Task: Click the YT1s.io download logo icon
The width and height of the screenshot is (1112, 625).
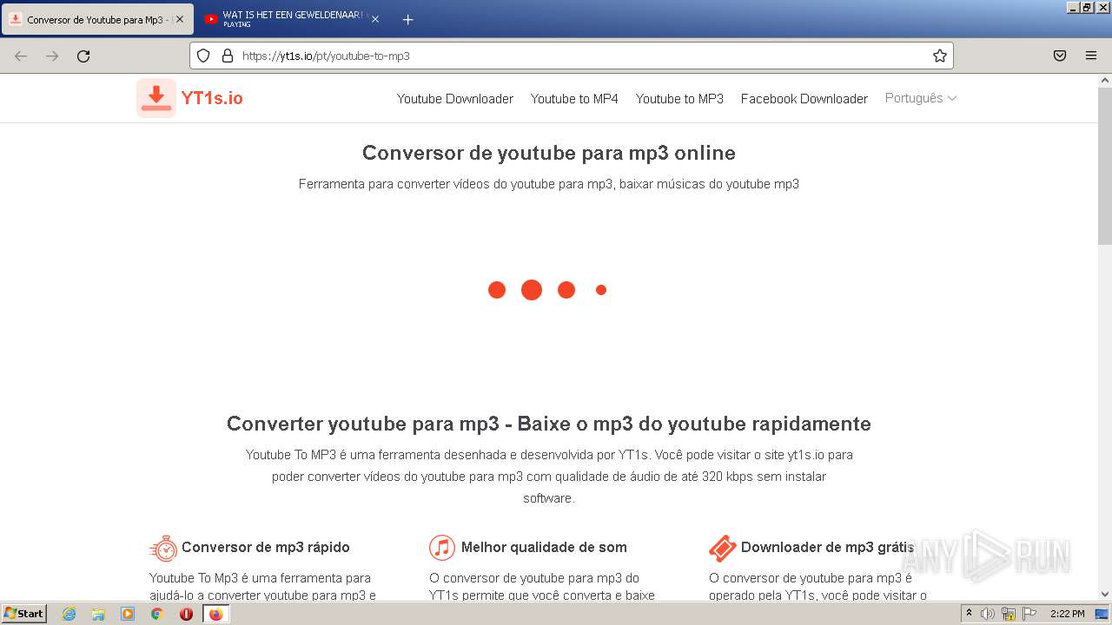Action: point(156,98)
